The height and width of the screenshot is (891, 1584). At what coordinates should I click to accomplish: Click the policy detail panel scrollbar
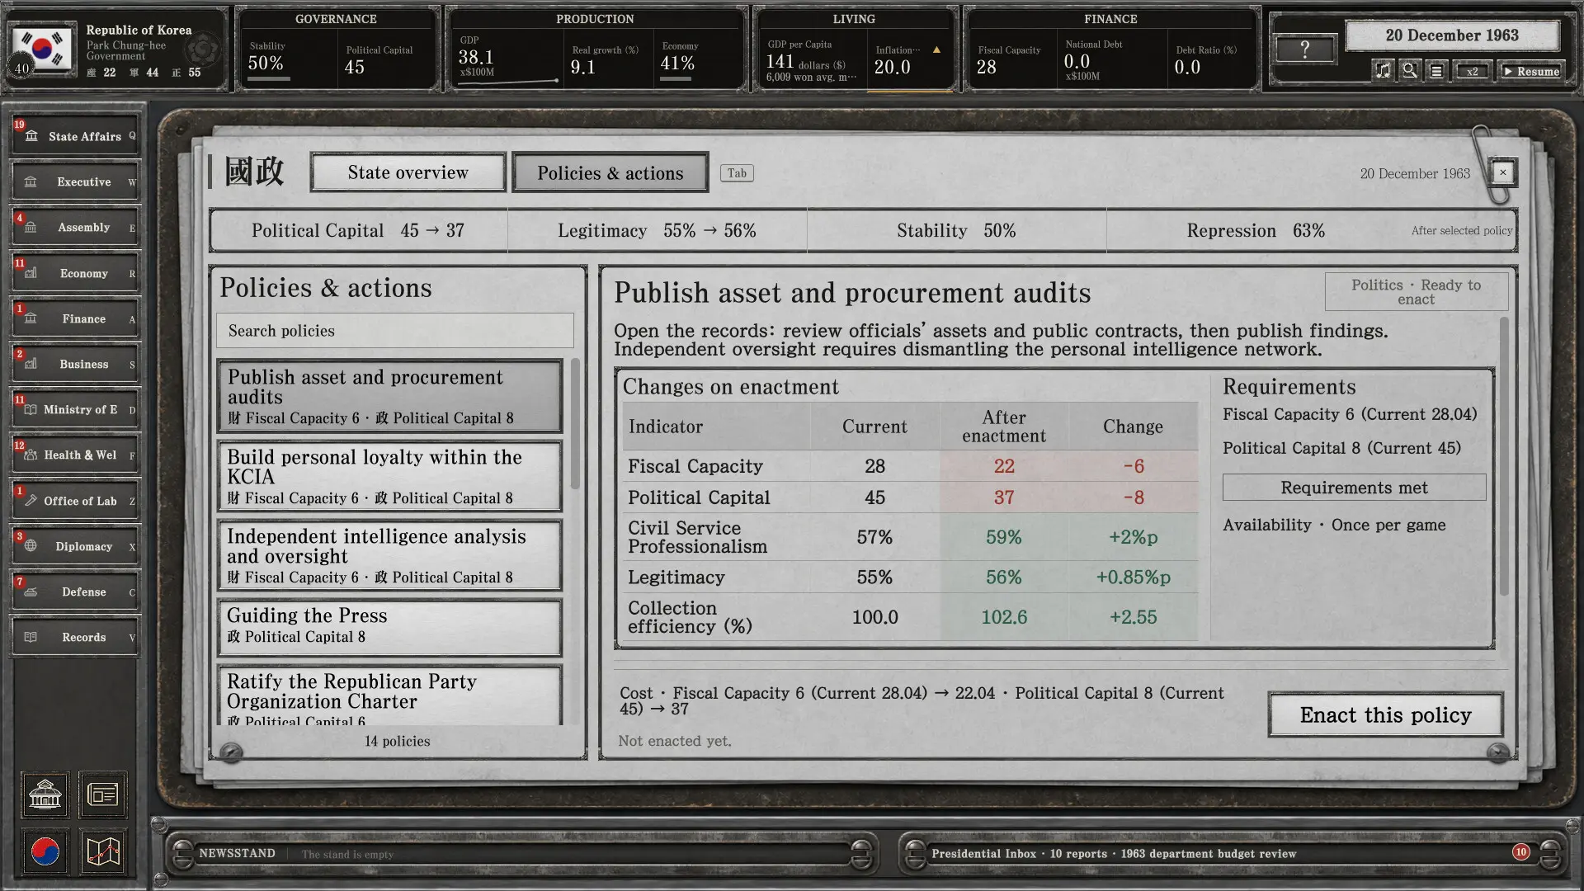pyautogui.click(x=1504, y=455)
